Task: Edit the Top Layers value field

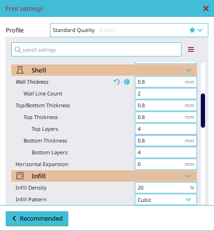Action: coord(166,129)
